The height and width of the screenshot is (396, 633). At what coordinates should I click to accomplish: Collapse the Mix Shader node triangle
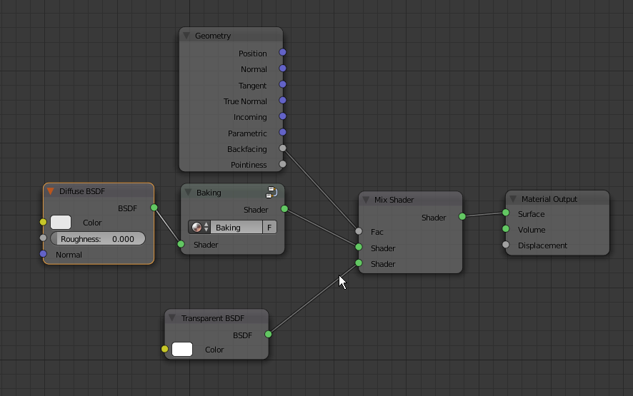(366, 200)
